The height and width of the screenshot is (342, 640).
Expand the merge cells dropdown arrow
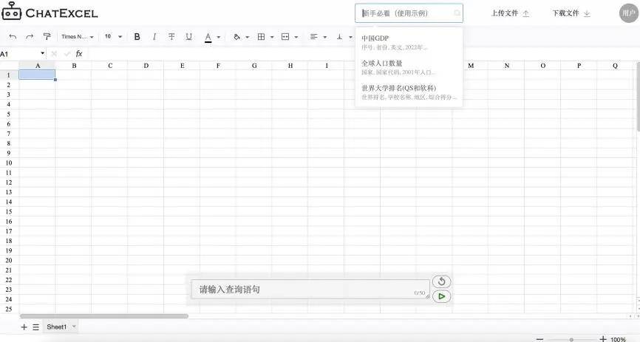click(296, 37)
